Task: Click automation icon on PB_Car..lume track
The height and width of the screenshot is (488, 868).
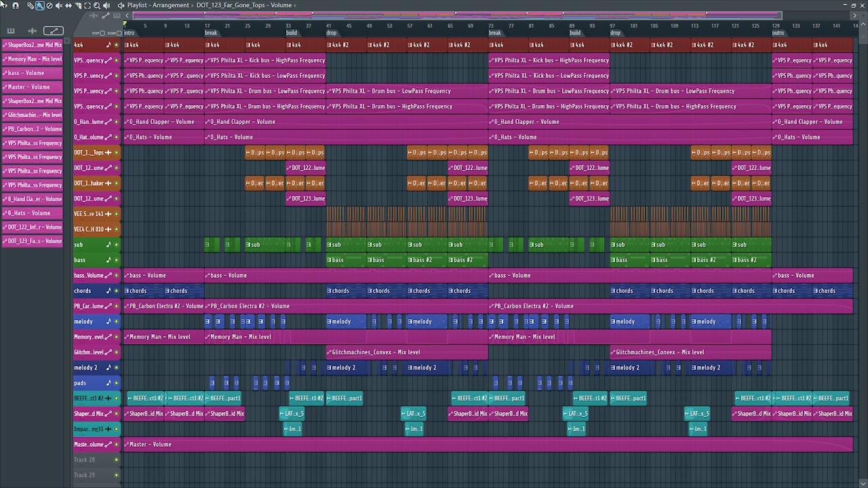Action: (108, 306)
